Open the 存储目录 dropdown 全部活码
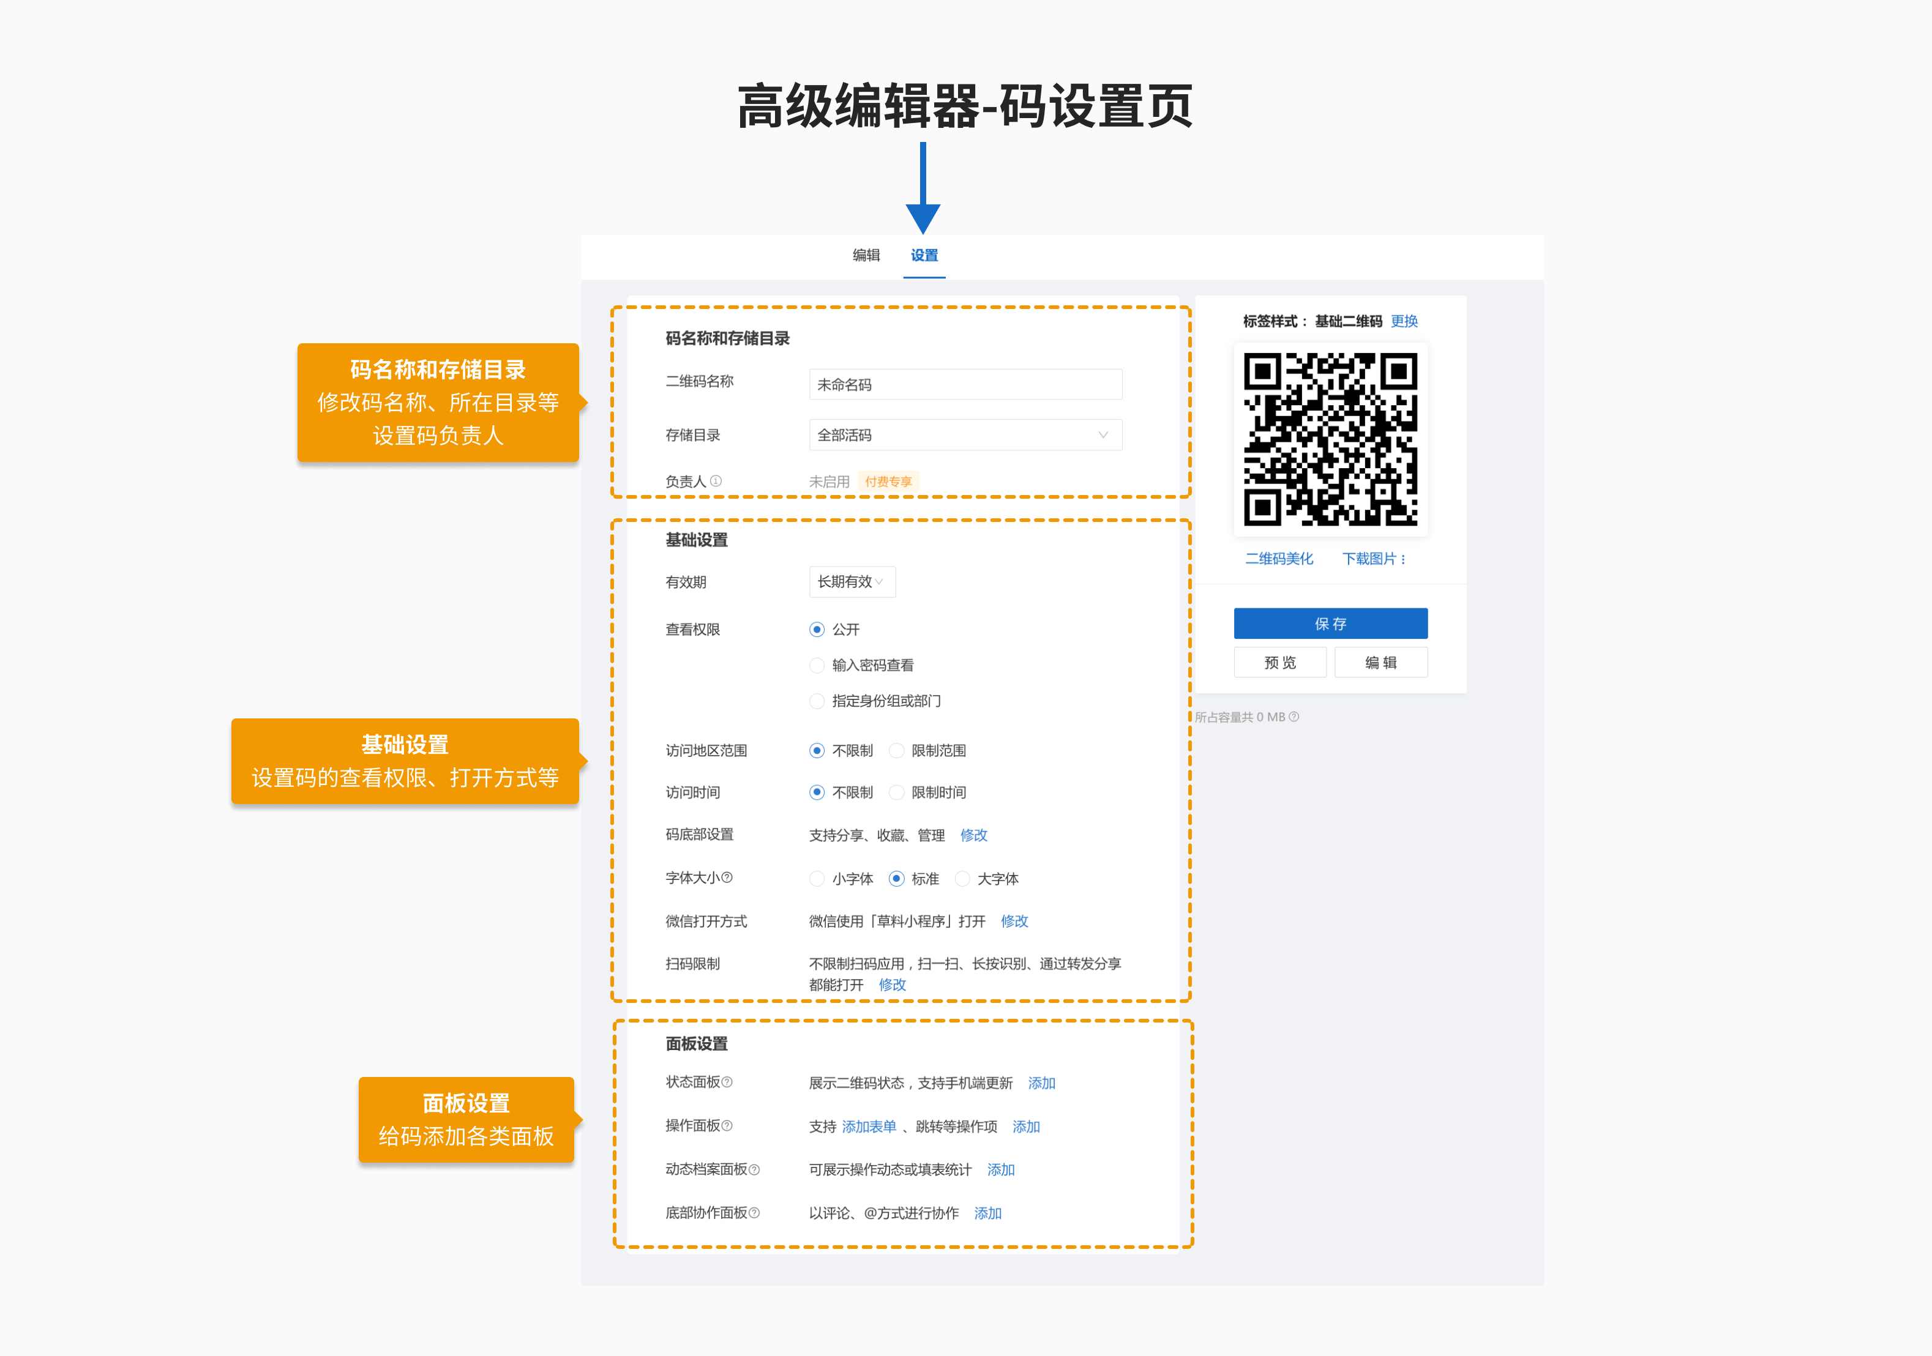The height and width of the screenshot is (1356, 1932). click(x=965, y=435)
